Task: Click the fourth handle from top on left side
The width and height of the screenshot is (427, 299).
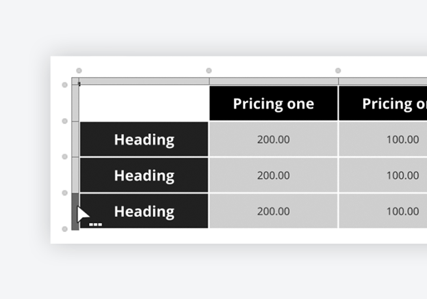Action: (65, 193)
